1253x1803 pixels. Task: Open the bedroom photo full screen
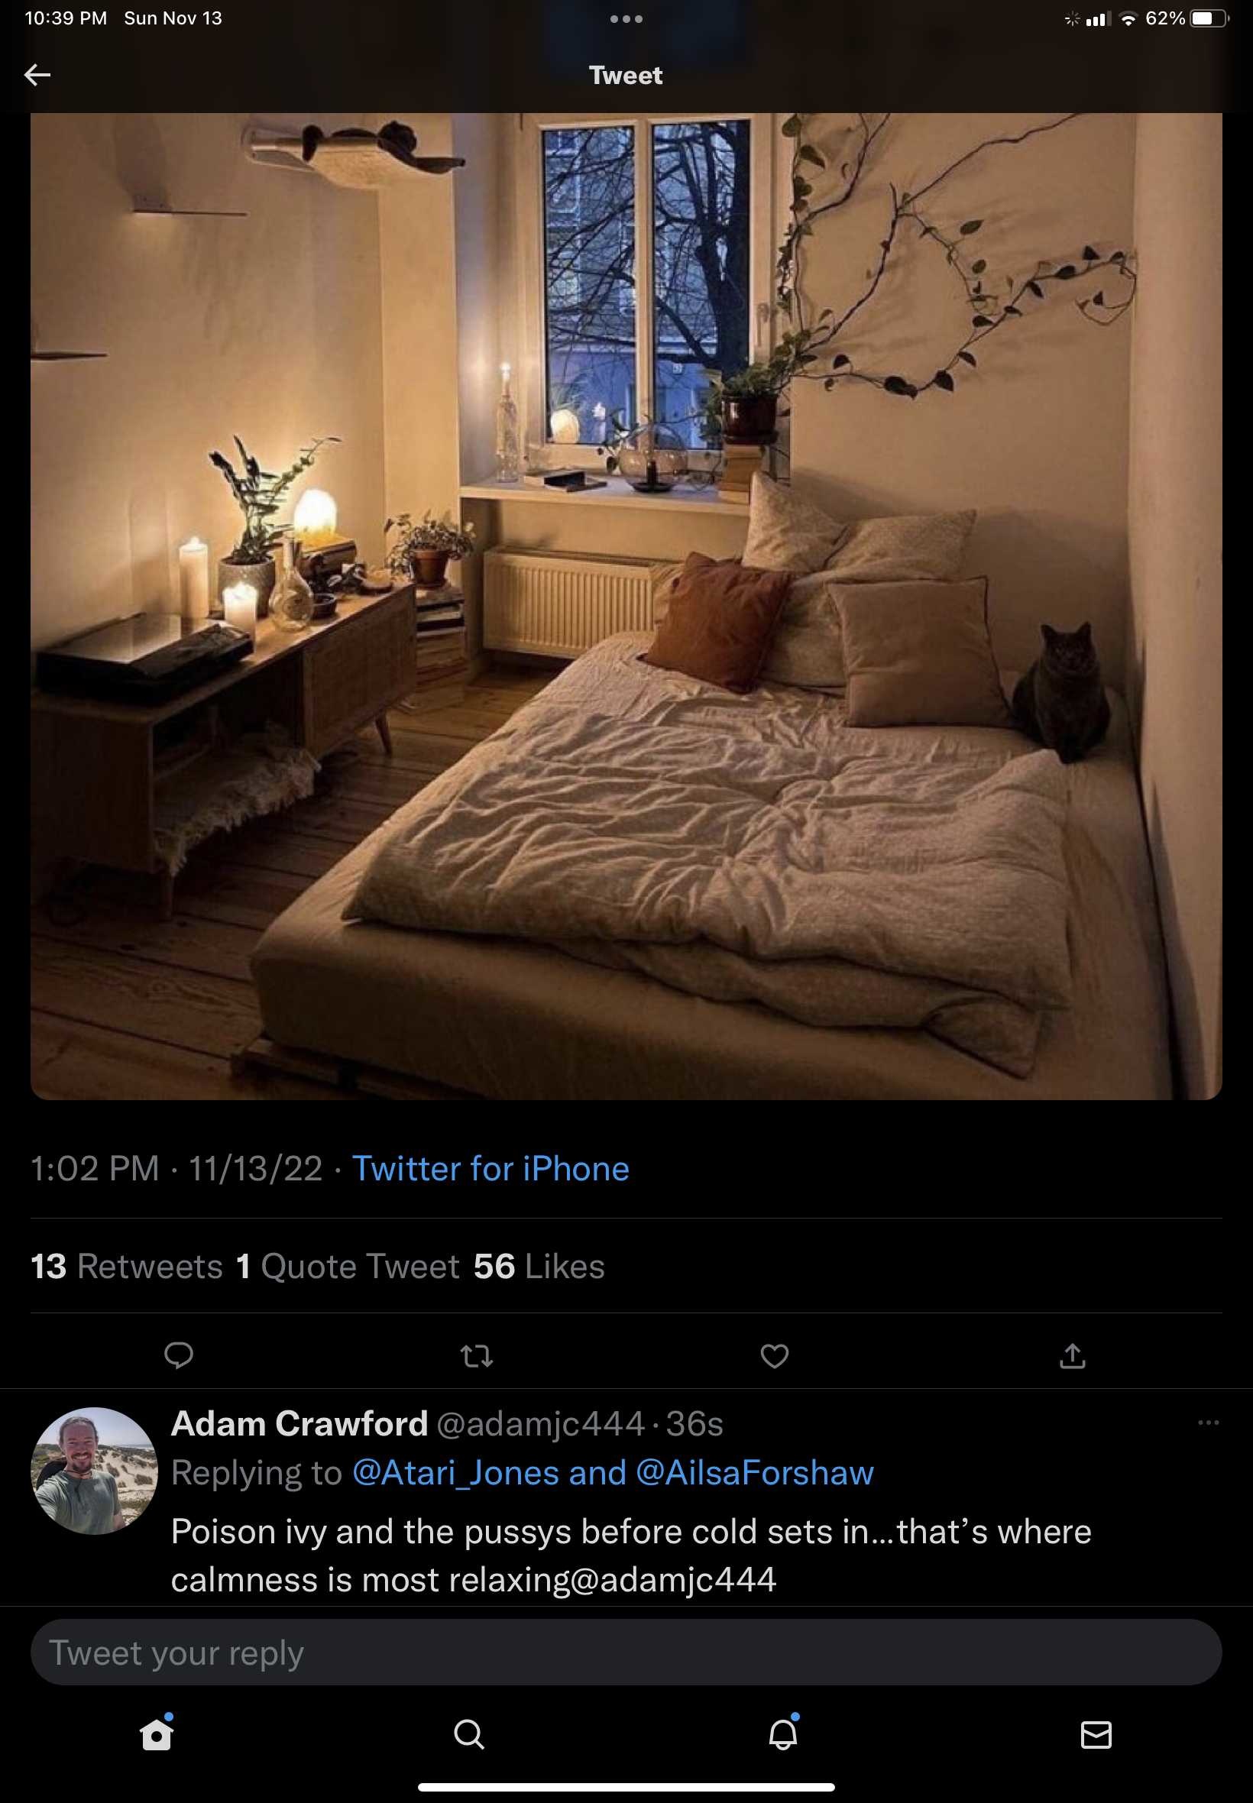[626, 606]
